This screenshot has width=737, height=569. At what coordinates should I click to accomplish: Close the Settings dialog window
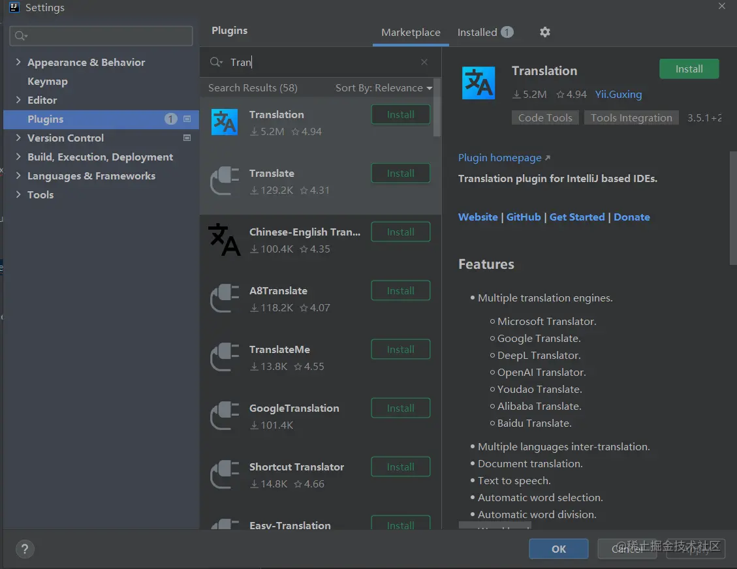tap(722, 6)
